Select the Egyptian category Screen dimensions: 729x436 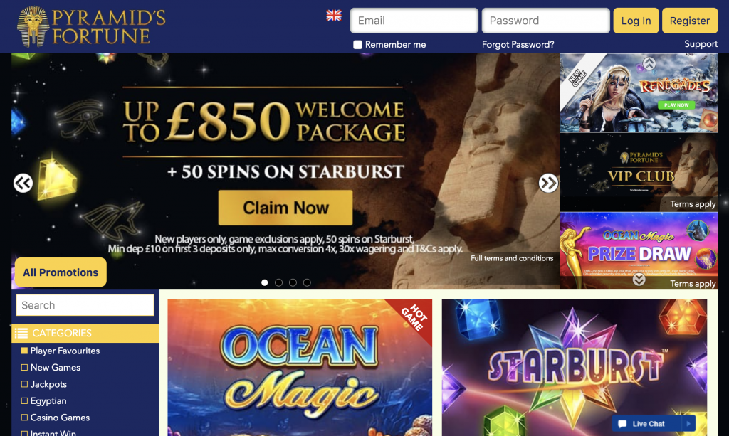[x=48, y=400]
